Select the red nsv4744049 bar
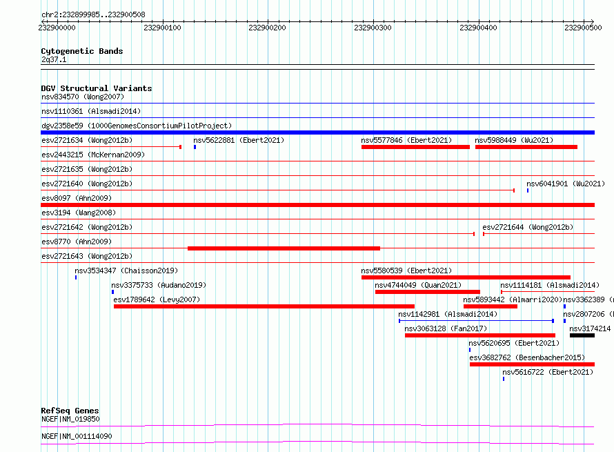This screenshot has width=614, height=452. (x=428, y=292)
